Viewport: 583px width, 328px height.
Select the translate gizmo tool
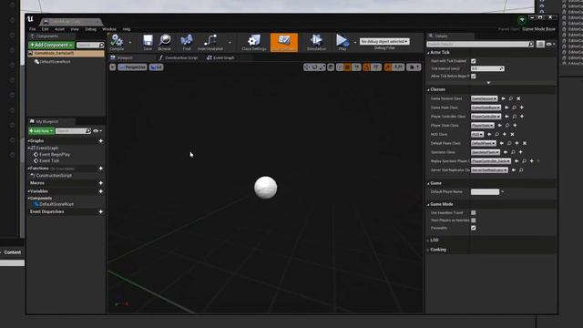click(307, 67)
